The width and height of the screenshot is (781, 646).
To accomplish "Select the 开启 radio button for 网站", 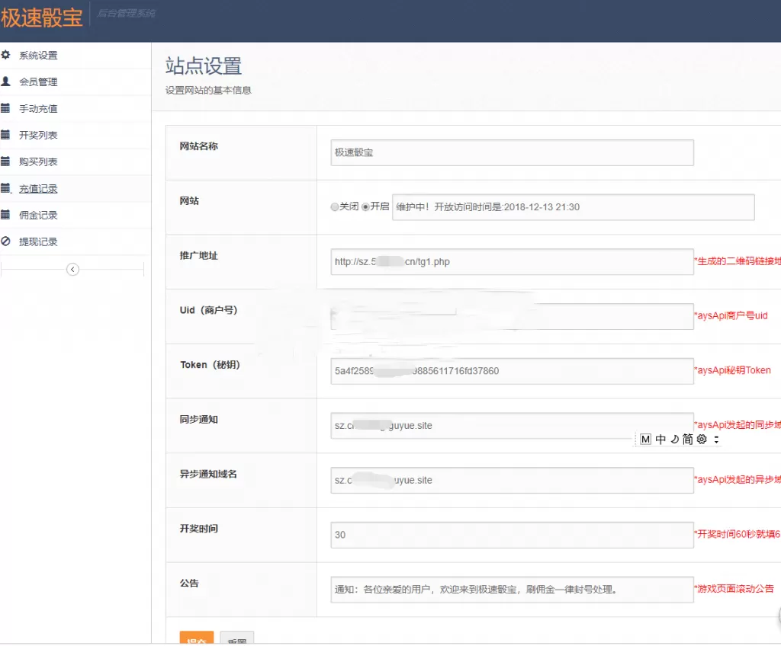I will (365, 206).
